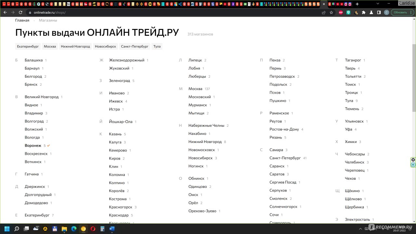Open the Железнодорожный city link

tap(127, 60)
